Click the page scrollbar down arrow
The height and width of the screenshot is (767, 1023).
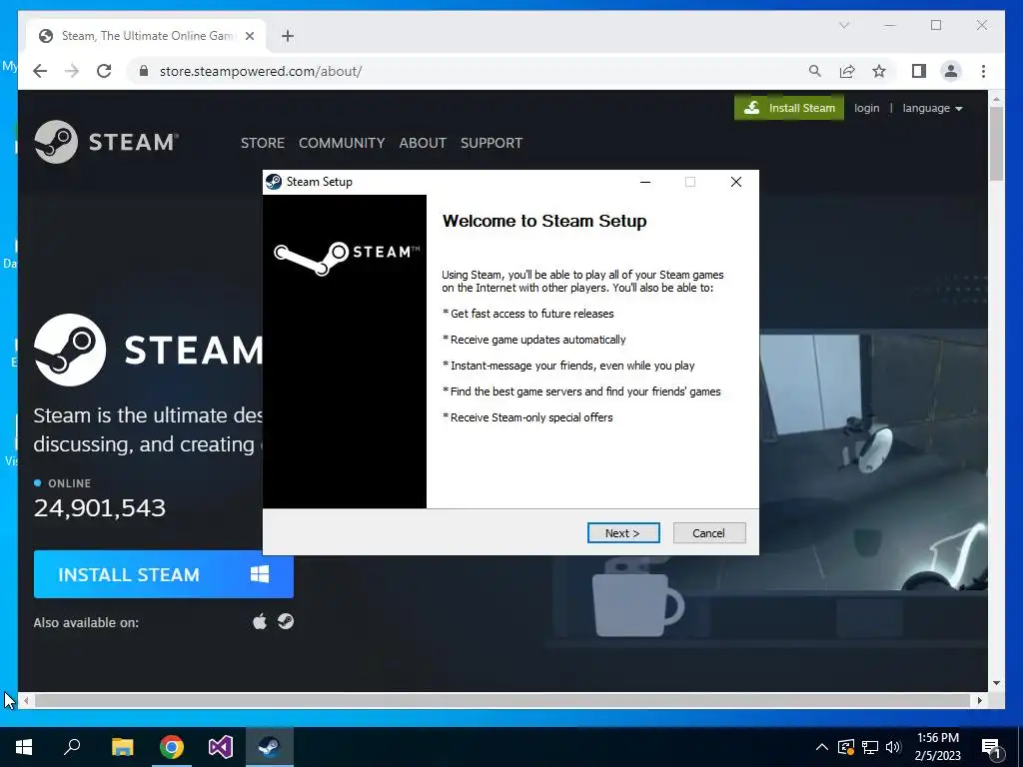coord(996,683)
